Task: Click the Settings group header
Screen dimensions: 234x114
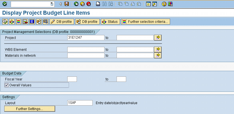Action: coord(8,97)
